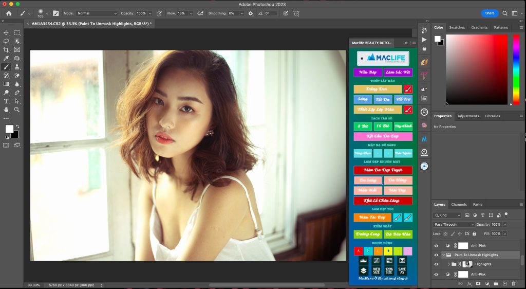Switch to the Paths tab

(x=477, y=205)
